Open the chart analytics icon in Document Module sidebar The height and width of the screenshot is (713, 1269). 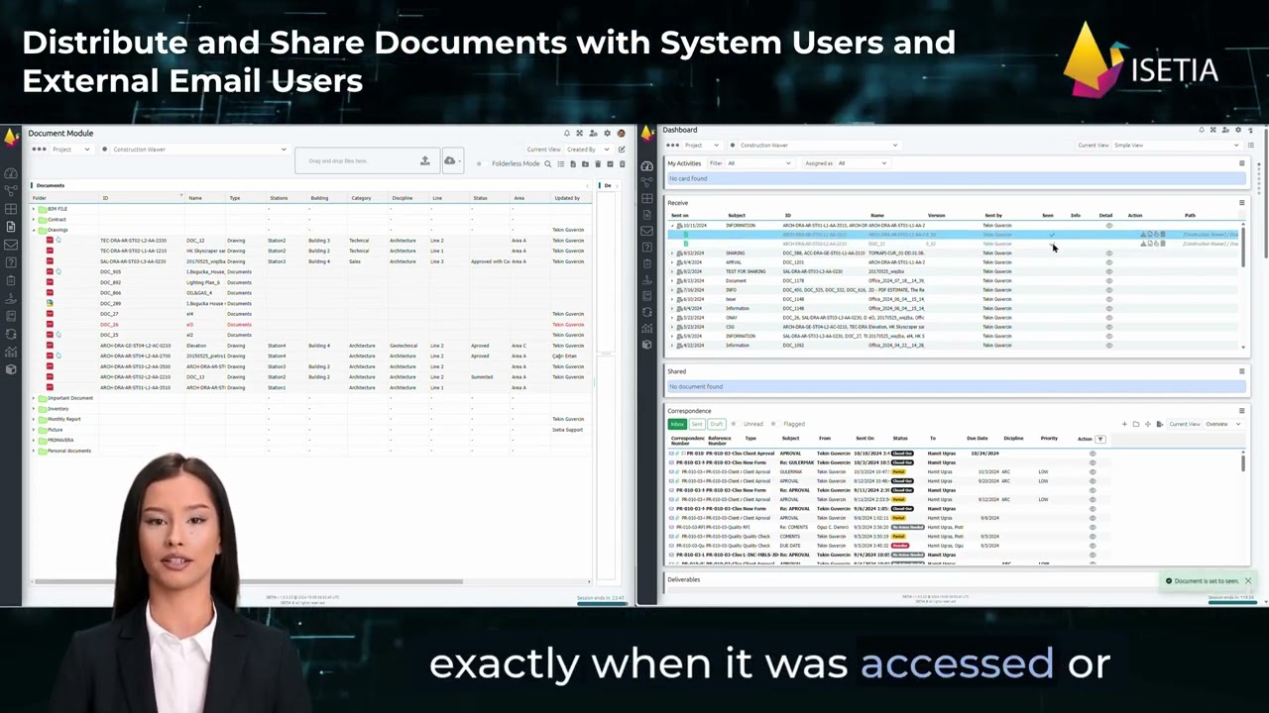coord(11,352)
